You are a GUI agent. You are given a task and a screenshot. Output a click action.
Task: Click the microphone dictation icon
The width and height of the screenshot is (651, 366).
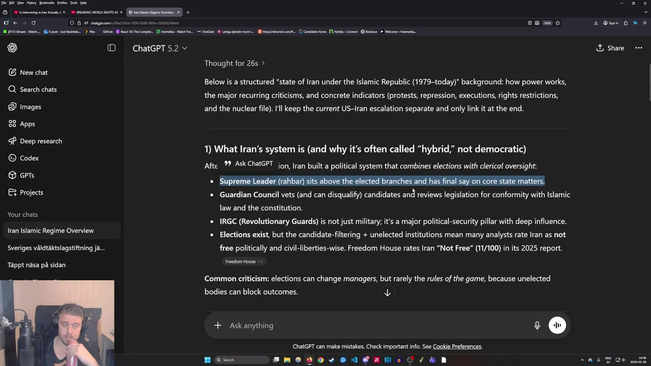(x=537, y=325)
